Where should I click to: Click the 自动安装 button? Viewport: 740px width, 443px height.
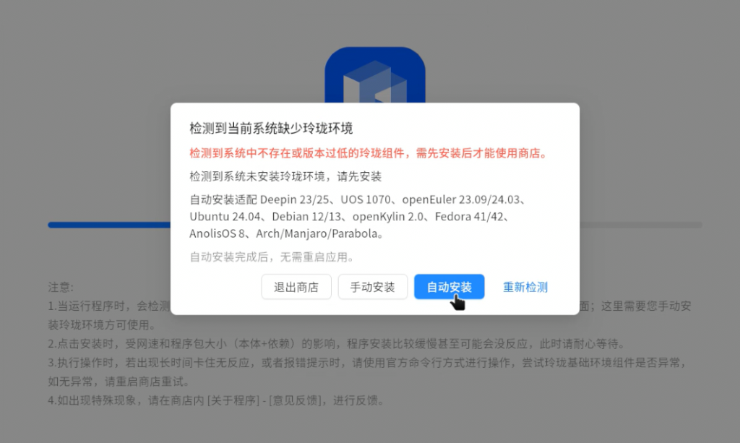click(449, 287)
